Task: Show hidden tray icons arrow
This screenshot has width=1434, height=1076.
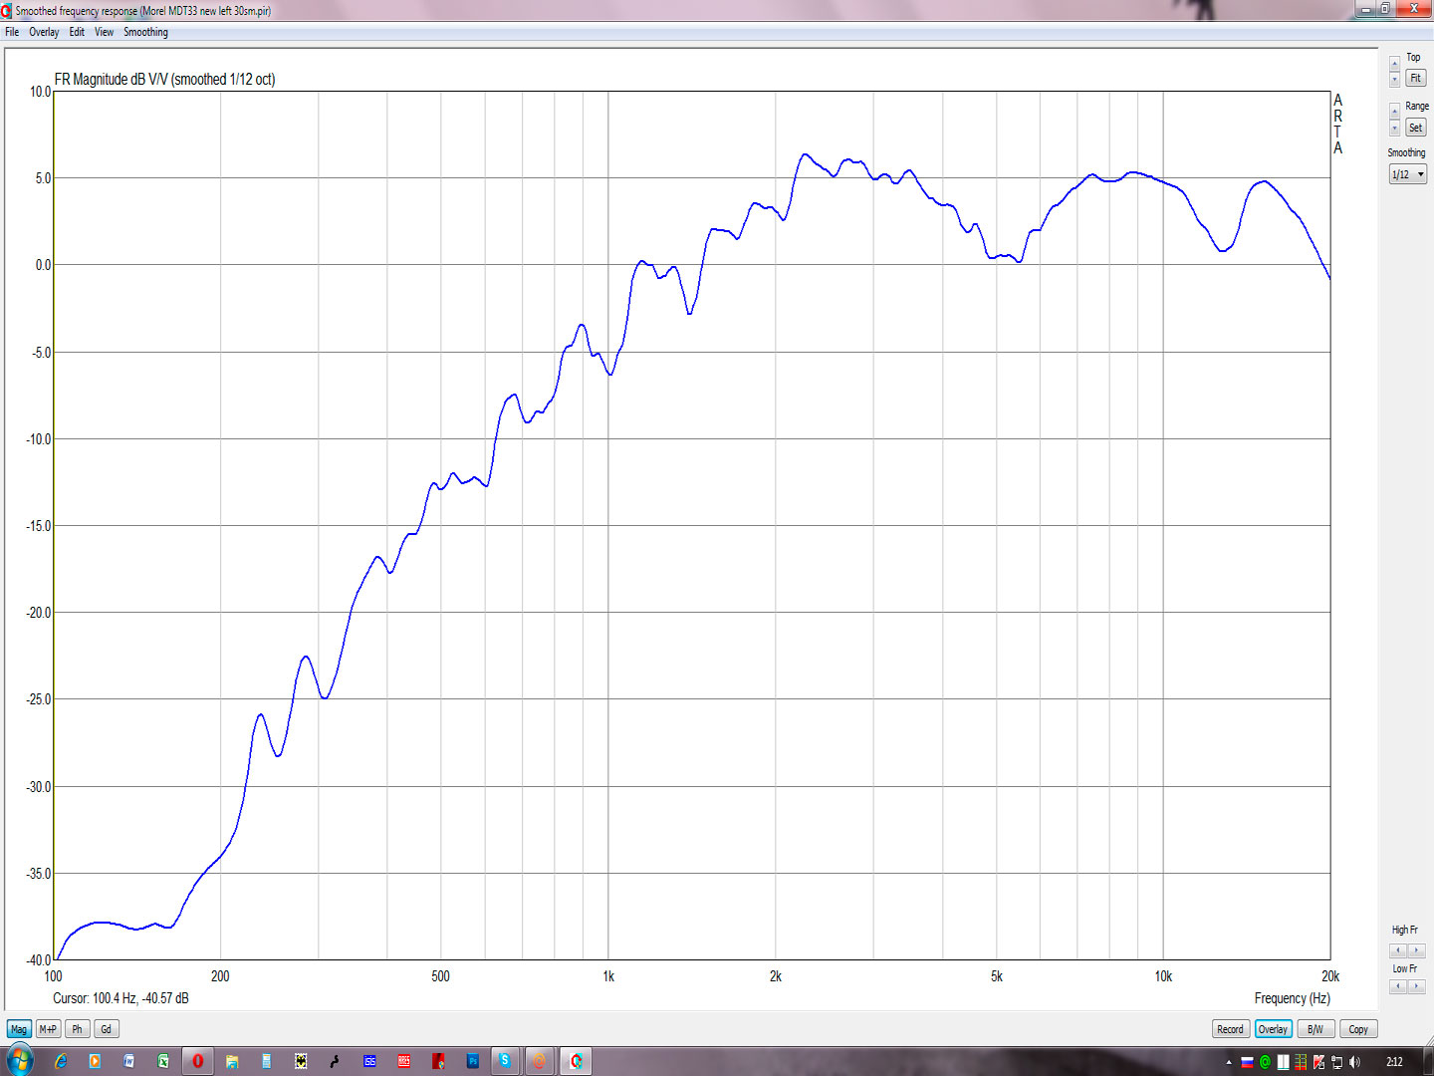Action: coord(1229,1062)
